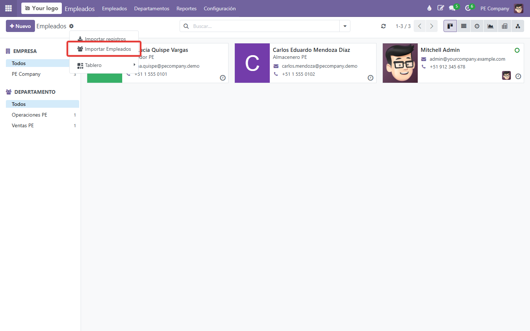The height and width of the screenshot is (331, 530).
Task: Switch to activity view clock icon
Action: click(x=477, y=26)
